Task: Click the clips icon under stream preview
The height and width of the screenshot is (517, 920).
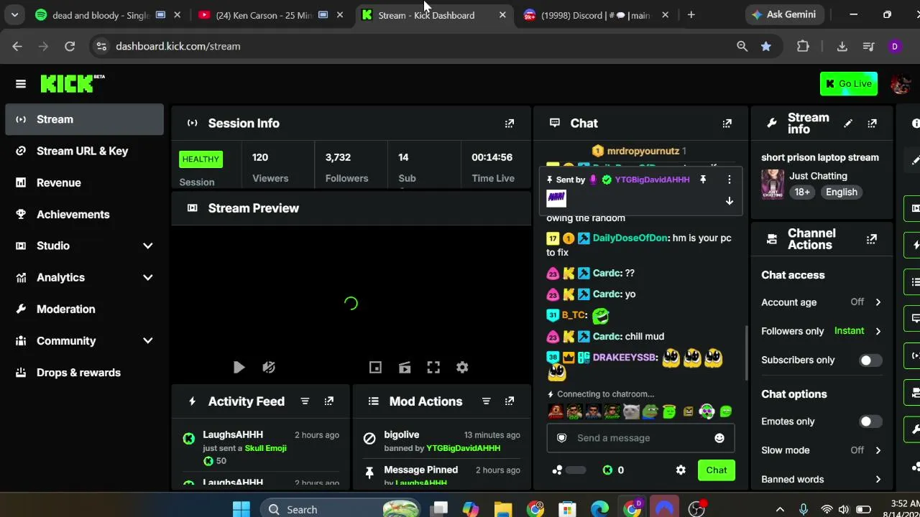Action: 405,368
